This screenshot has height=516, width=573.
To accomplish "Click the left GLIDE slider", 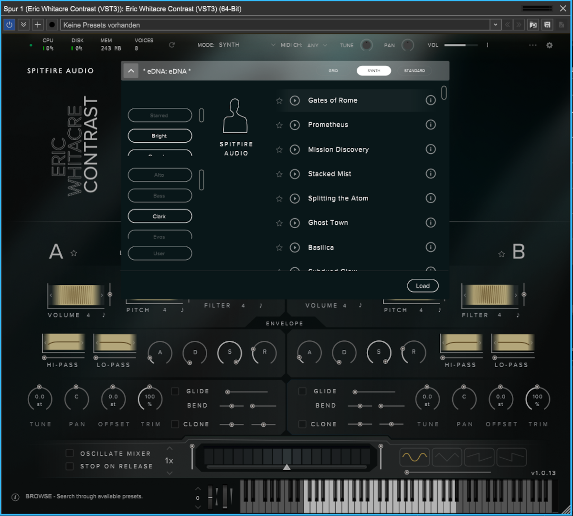I will [247, 392].
